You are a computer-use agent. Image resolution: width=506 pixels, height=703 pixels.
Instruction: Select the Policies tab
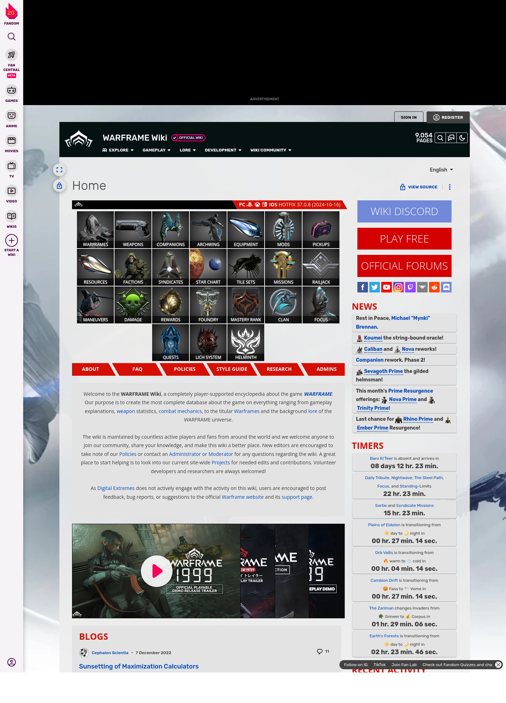tap(184, 369)
